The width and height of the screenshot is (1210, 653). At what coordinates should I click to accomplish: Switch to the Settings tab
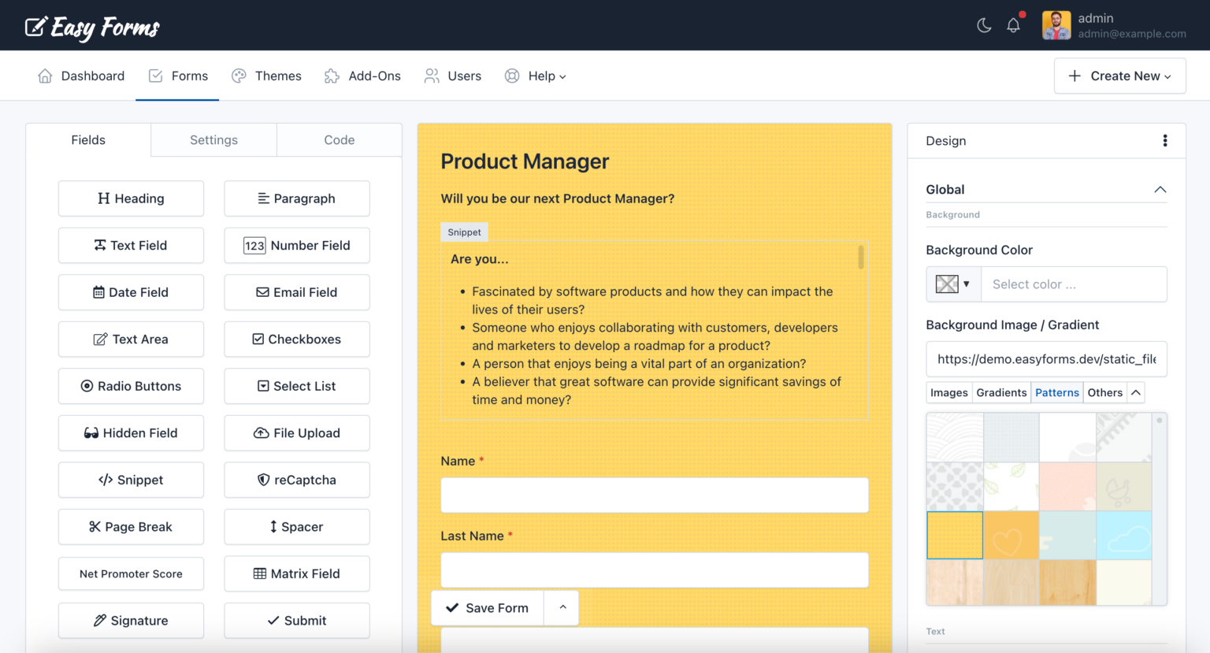pos(213,139)
